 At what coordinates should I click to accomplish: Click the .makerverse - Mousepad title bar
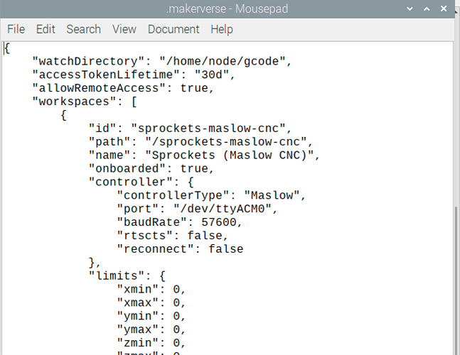[227, 9]
